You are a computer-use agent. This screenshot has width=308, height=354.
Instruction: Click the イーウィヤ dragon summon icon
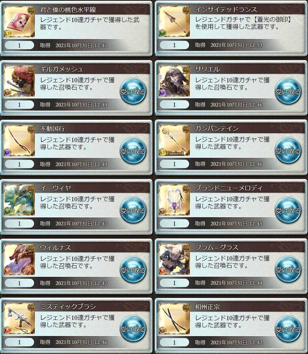click(19, 200)
